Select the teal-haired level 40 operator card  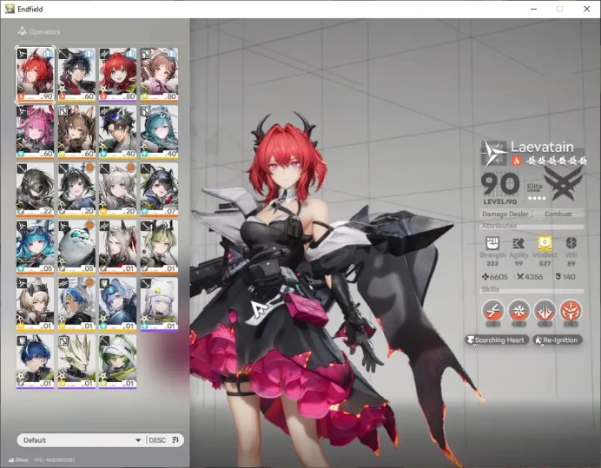click(159, 132)
